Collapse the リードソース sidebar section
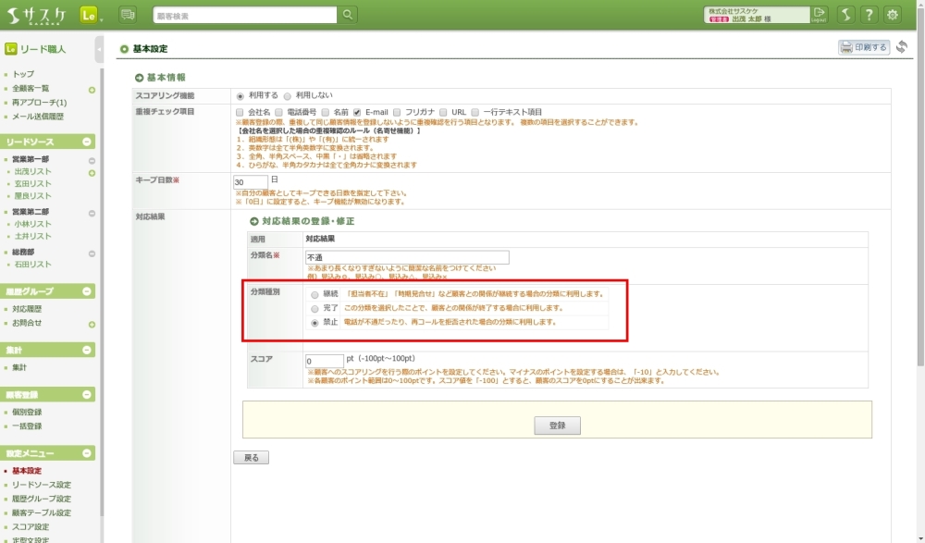This screenshot has width=925, height=543. (87, 142)
